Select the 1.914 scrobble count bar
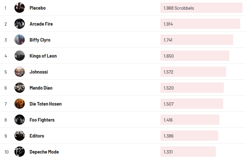This screenshot has height=158, width=245. (x=200, y=24)
